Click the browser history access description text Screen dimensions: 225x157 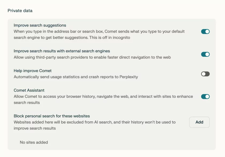click(x=103, y=96)
